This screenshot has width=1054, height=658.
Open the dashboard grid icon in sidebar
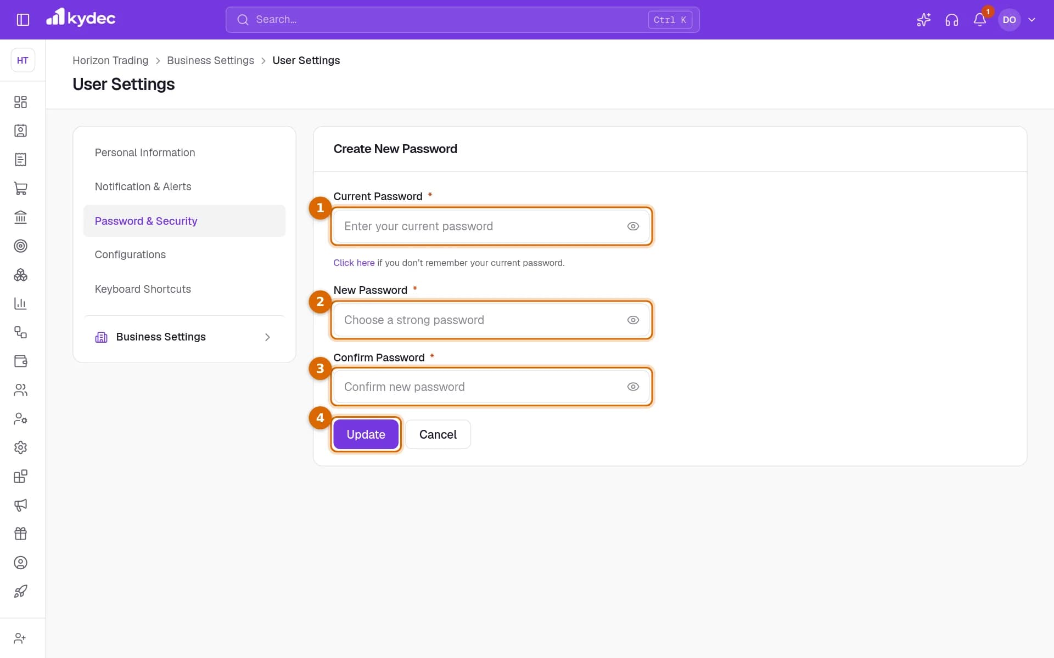(x=20, y=102)
